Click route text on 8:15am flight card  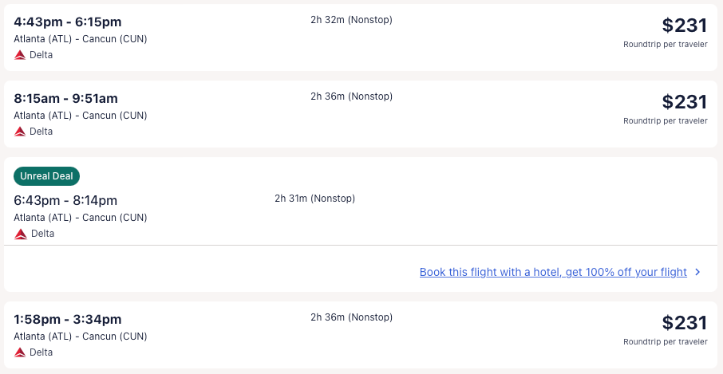click(81, 116)
